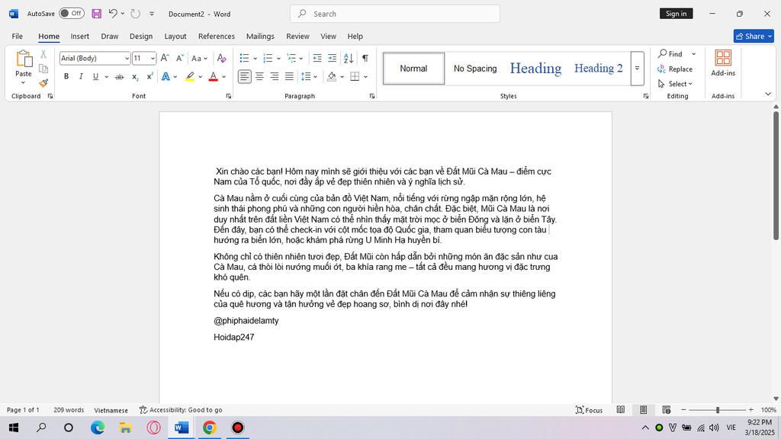This screenshot has height=439, width=781.
Task: Toggle Align Left button
Action: (x=245, y=77)
